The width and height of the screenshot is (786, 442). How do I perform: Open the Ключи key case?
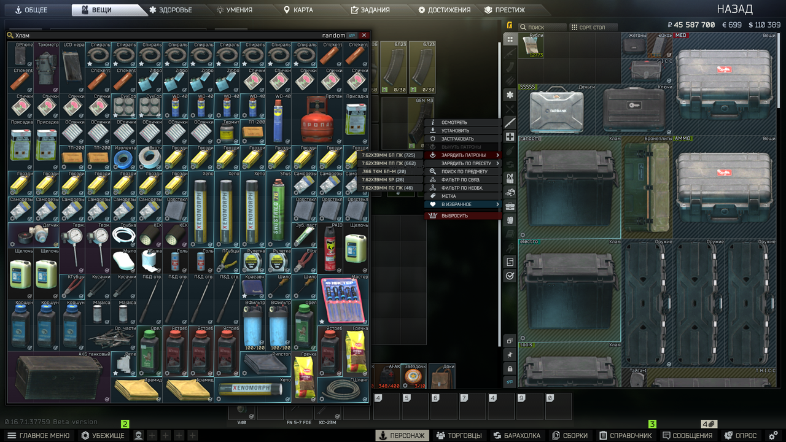(634, 109)
